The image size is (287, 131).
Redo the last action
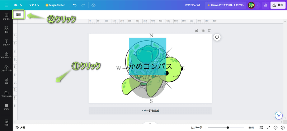click(x=83, y=5)
